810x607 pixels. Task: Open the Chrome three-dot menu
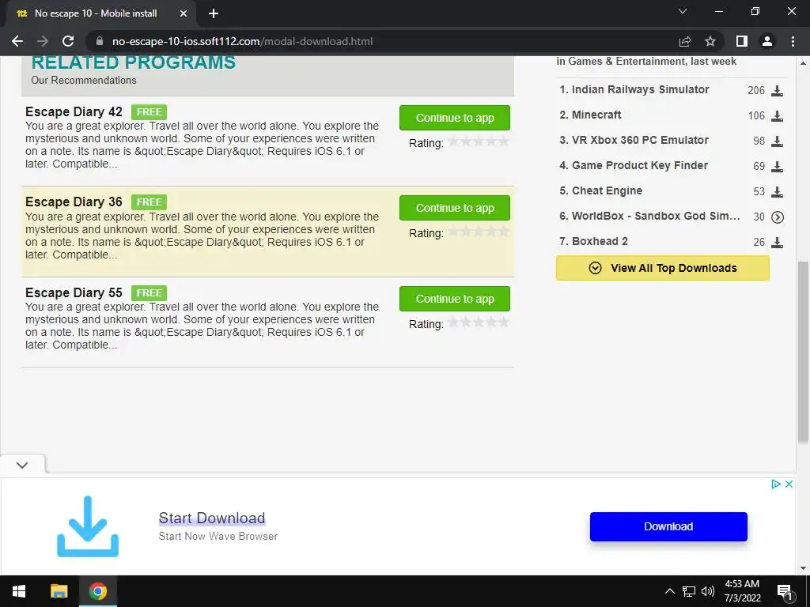pos(793,41)
